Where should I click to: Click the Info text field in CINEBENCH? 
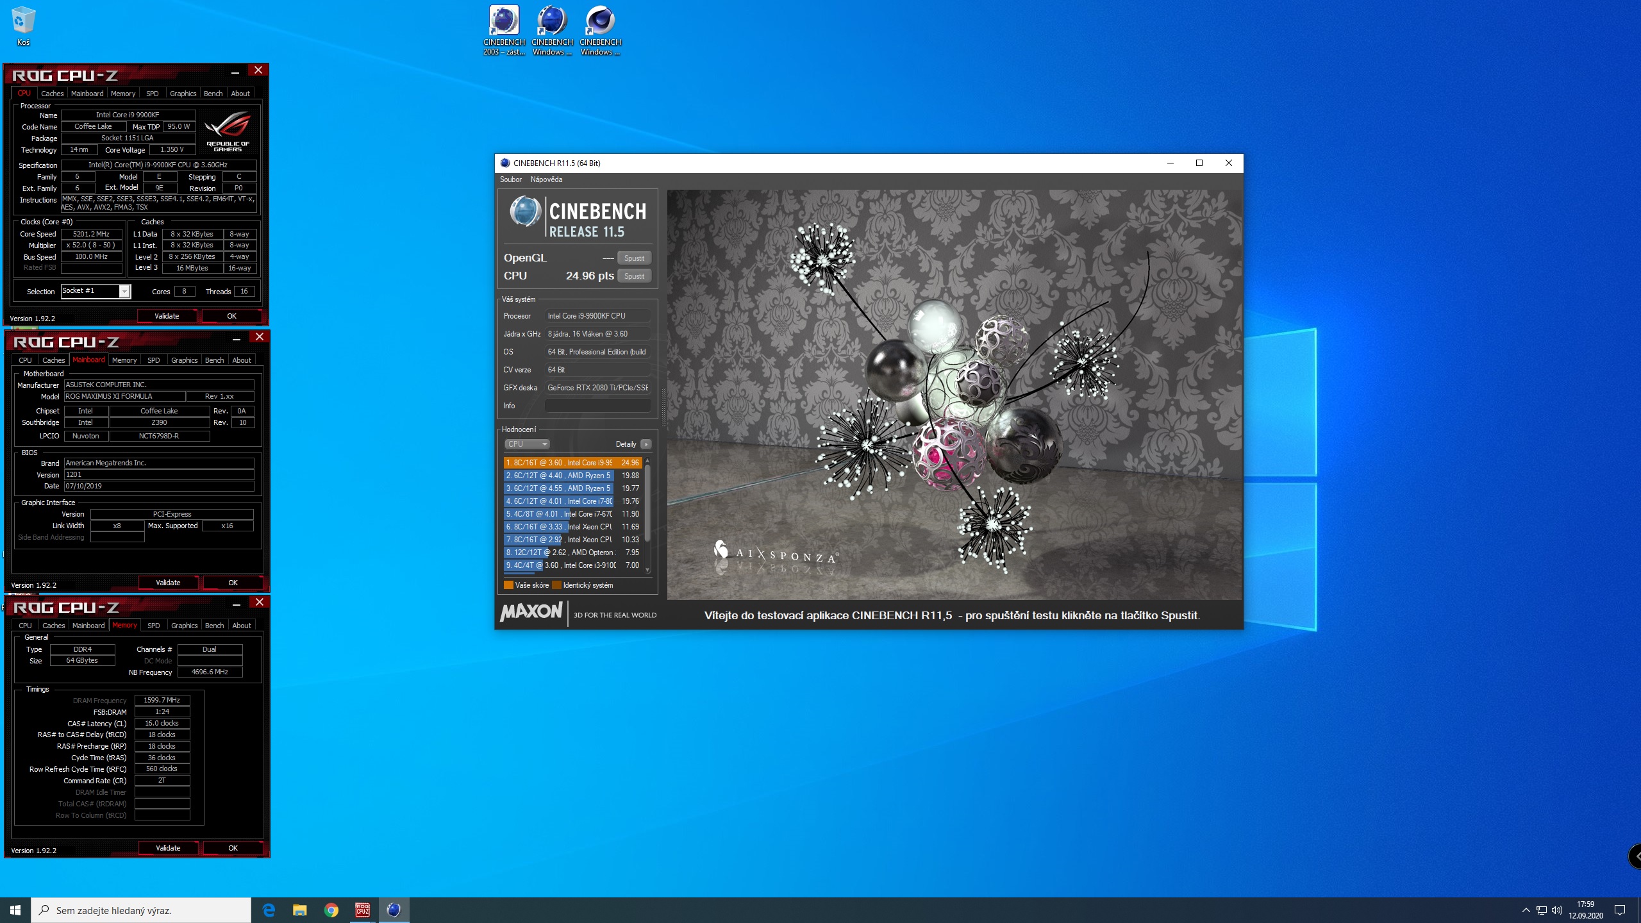click(x=597, y=406)
